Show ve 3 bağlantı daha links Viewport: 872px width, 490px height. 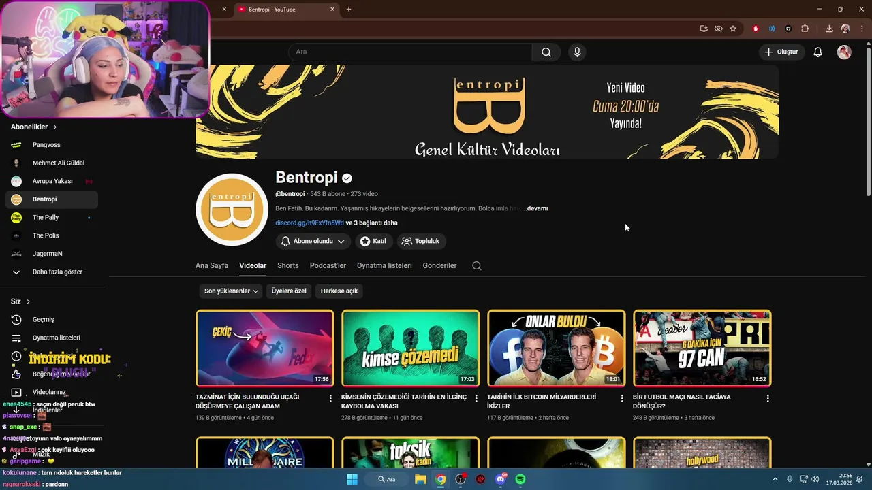(371, 223)
